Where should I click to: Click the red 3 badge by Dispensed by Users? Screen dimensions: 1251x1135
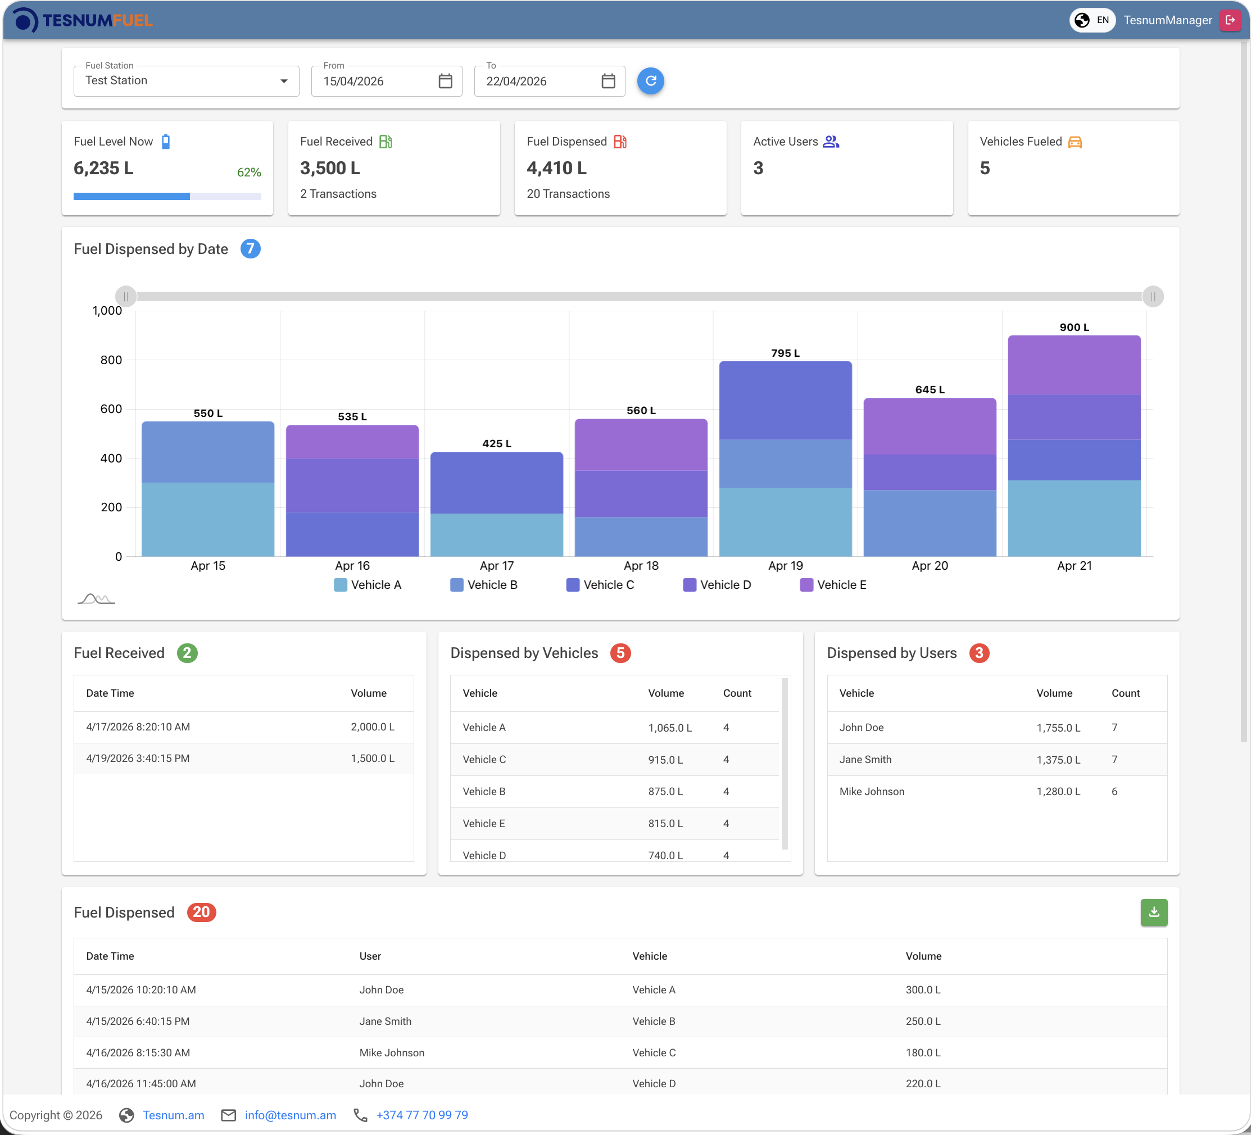[978, 653]
